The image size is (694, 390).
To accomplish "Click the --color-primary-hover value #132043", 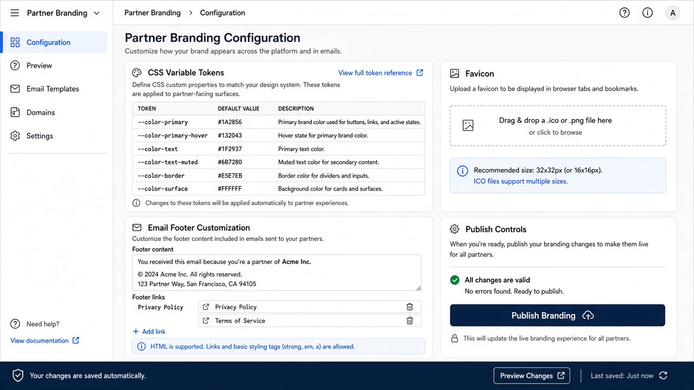I will pyautogui.click(x=230, y=135).
